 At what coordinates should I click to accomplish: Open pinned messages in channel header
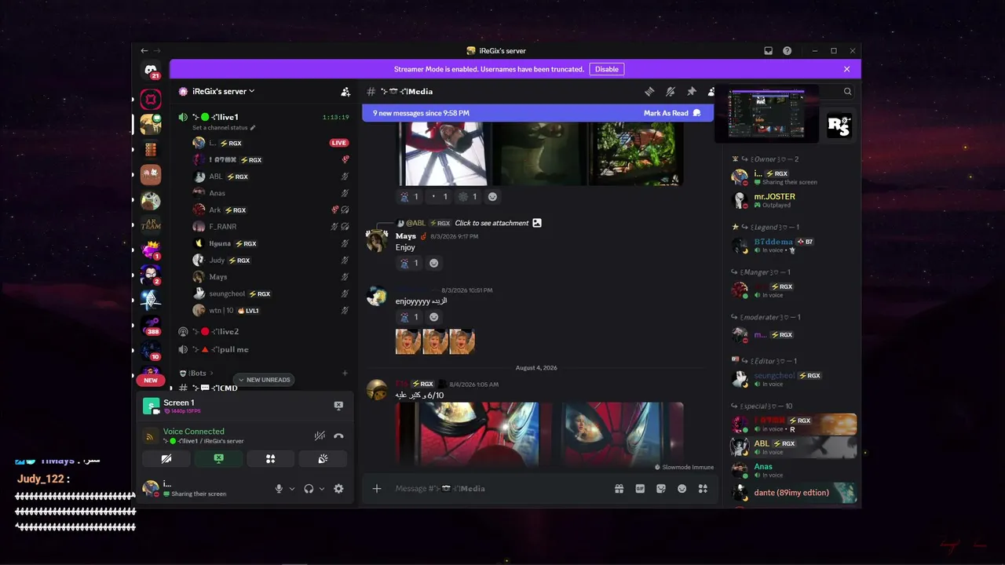(691, 92)
